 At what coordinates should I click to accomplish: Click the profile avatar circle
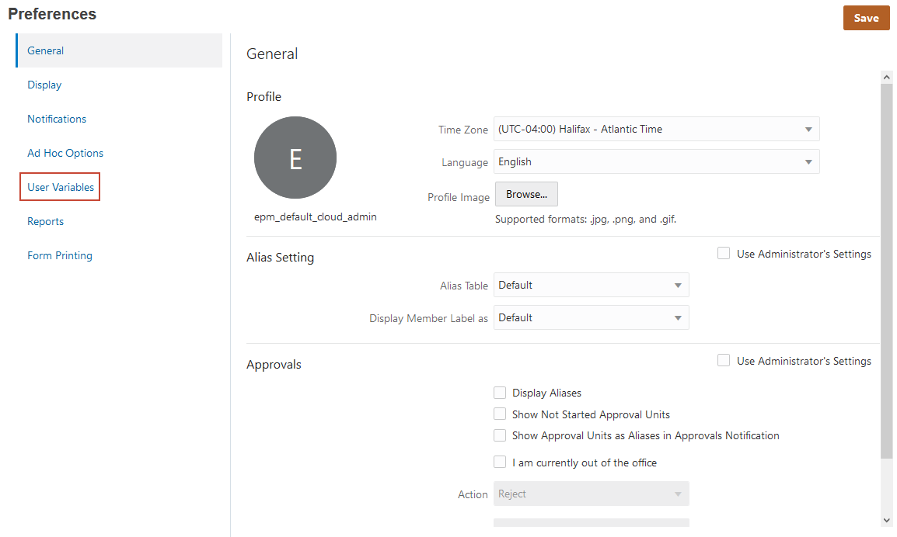point(295,157)
